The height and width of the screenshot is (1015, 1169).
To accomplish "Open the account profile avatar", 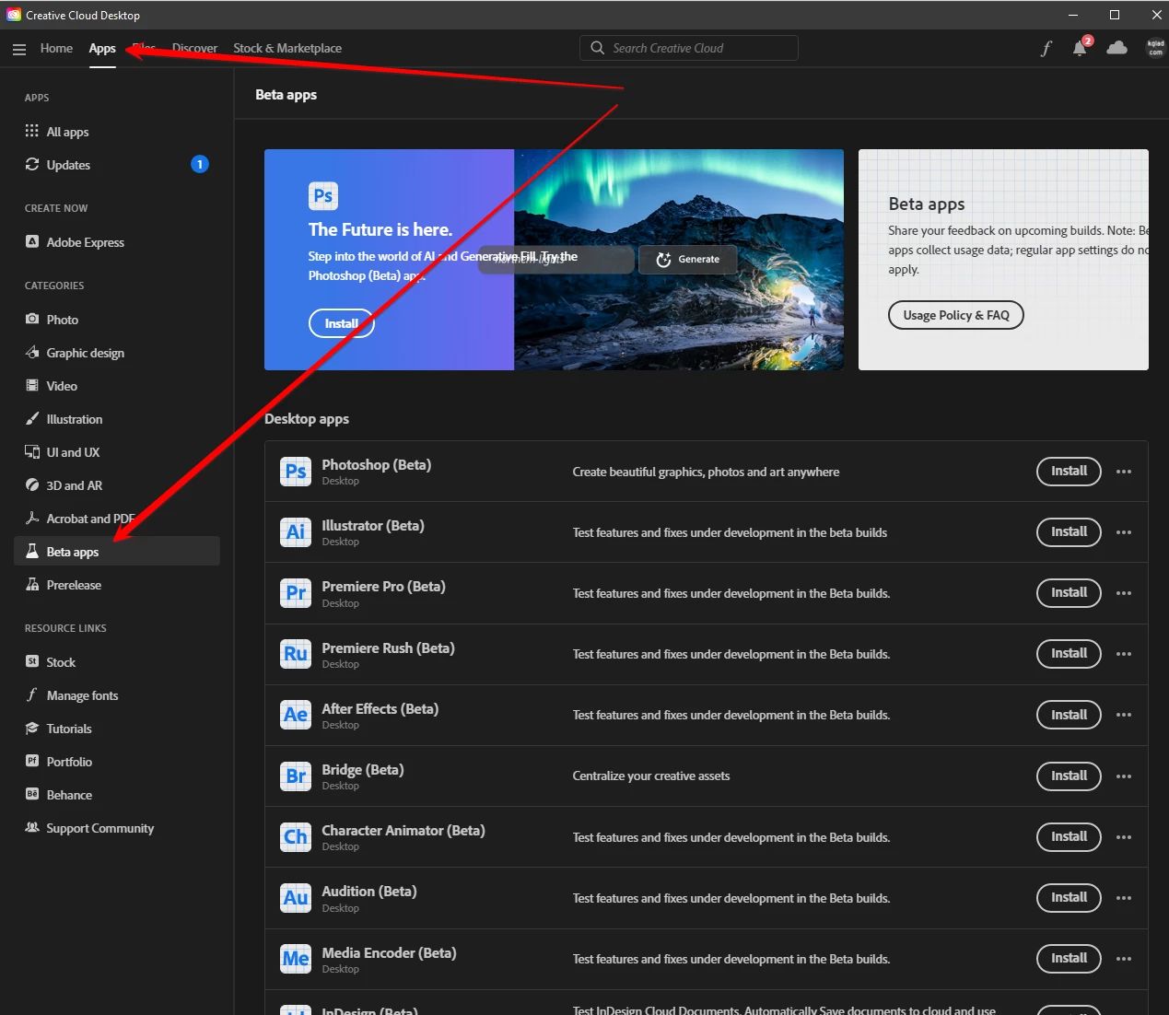I will tap(1155, 48).
